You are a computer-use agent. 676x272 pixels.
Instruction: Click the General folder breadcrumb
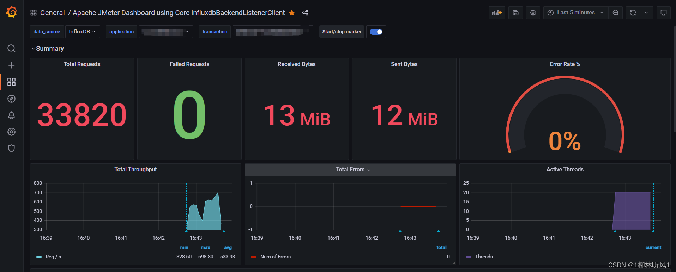[x=53, y=13]
